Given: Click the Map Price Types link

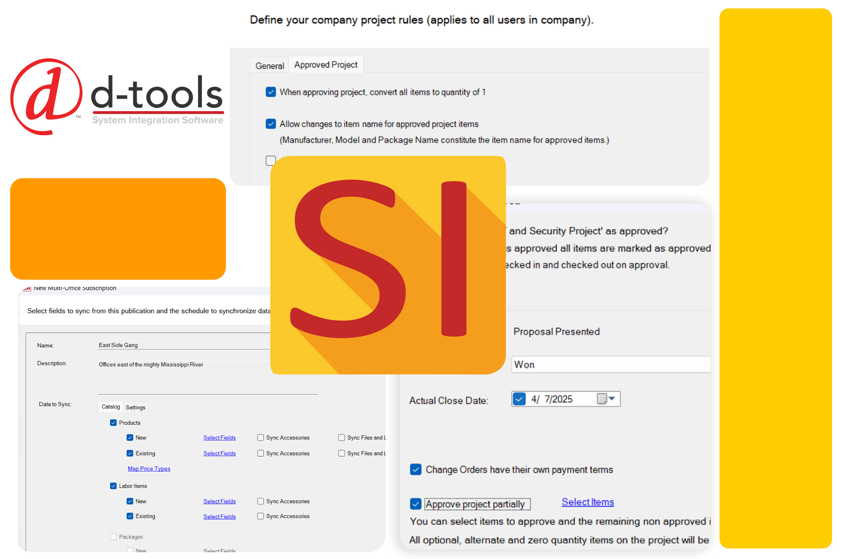Looking at the screenshot, I should coord(149,469).
